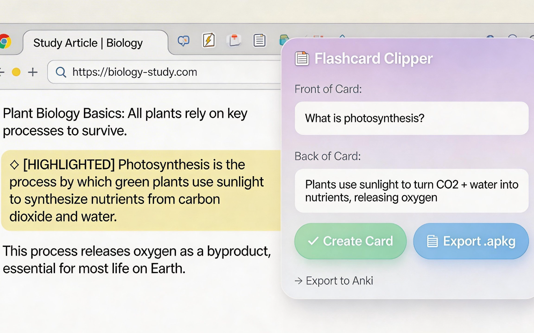Click the search magnifier in the address bar
Screen dimensions: 534x333
point(61,72)
